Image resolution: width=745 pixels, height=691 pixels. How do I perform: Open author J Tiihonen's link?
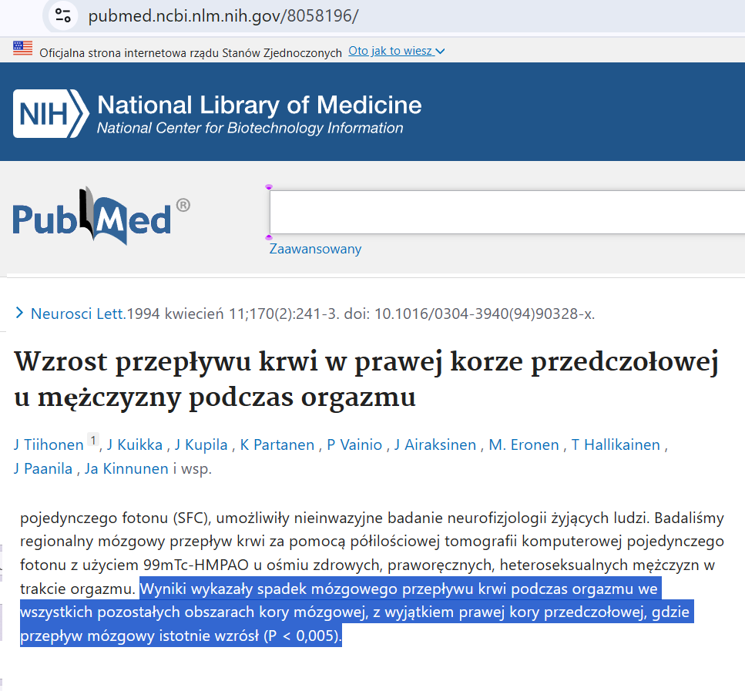(48, 444)
